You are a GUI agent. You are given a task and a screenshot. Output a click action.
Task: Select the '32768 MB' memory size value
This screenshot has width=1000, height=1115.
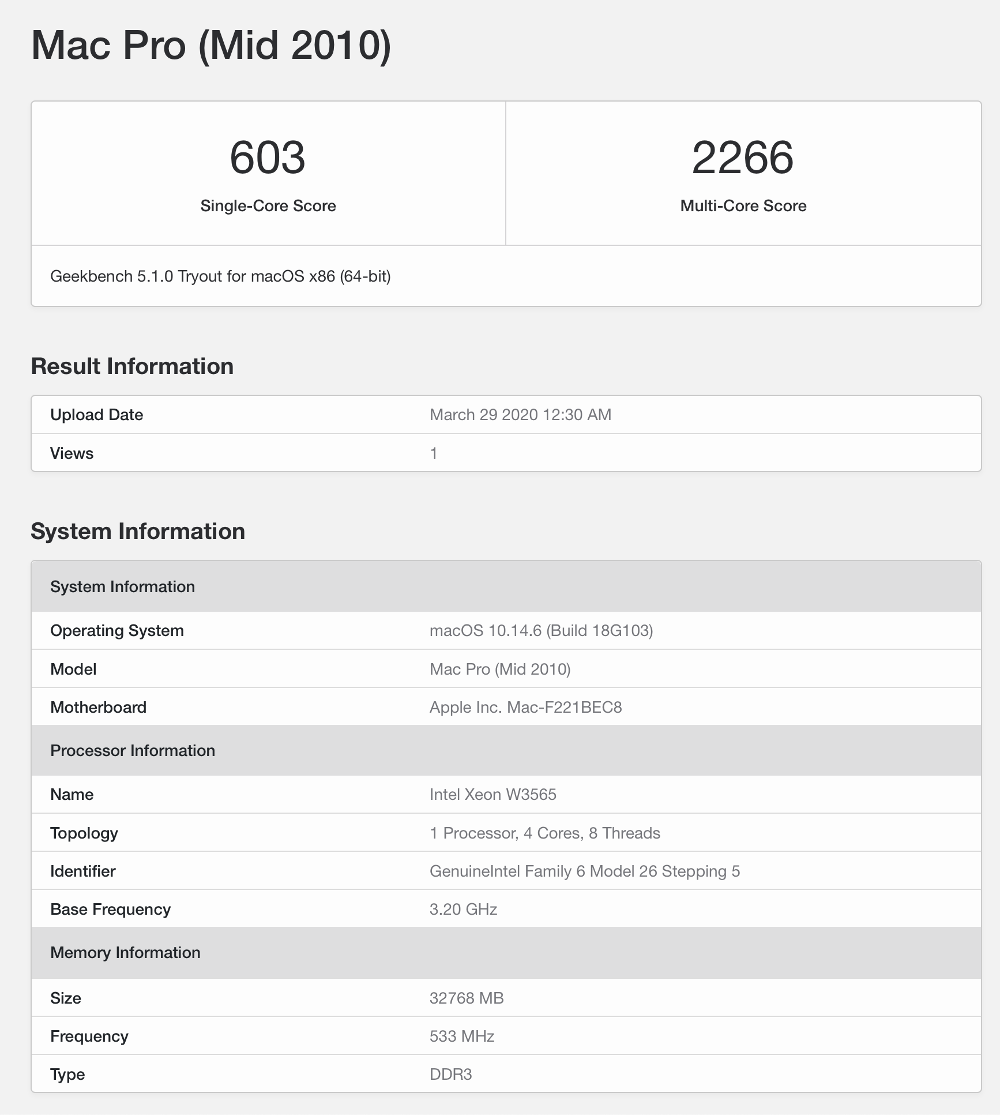tap(467, 998)
